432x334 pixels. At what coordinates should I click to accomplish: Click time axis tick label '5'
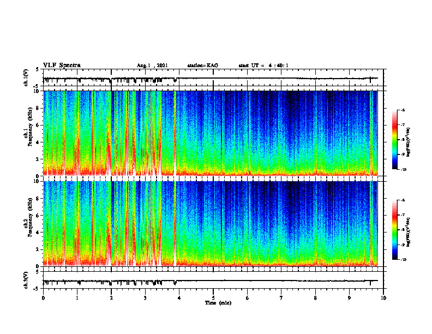[213, 298]
